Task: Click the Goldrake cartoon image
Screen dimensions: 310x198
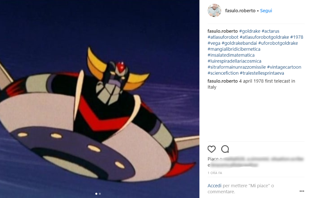Action: point(100,99)
